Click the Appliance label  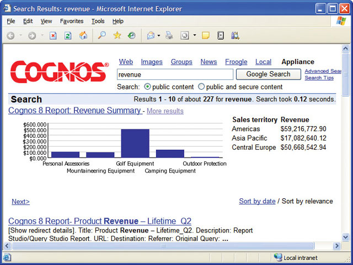click(298, 62)
